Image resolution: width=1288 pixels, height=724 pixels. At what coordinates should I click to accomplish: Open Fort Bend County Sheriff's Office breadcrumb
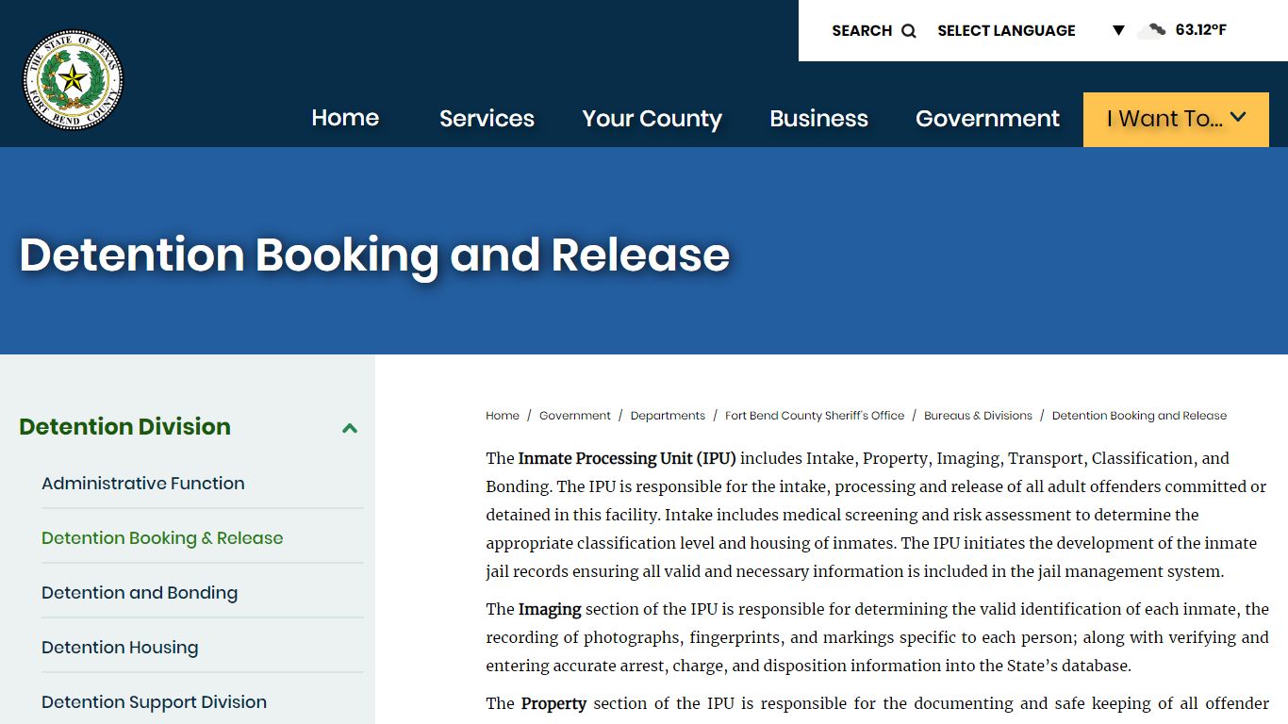[814, 415]
